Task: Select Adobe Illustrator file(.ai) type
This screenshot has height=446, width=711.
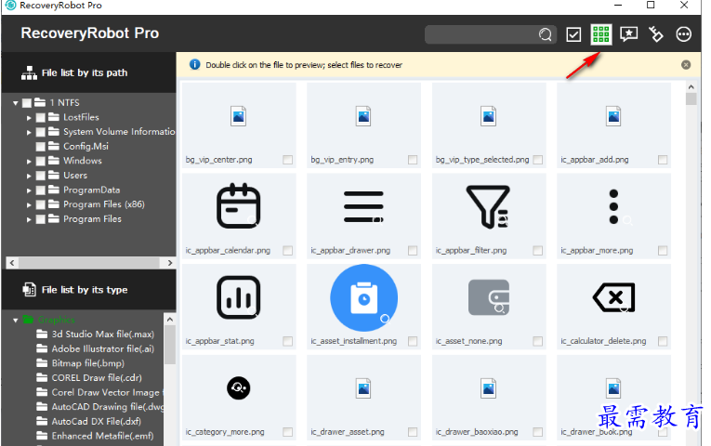Action: pyautogui.click(x=102, y=348)
